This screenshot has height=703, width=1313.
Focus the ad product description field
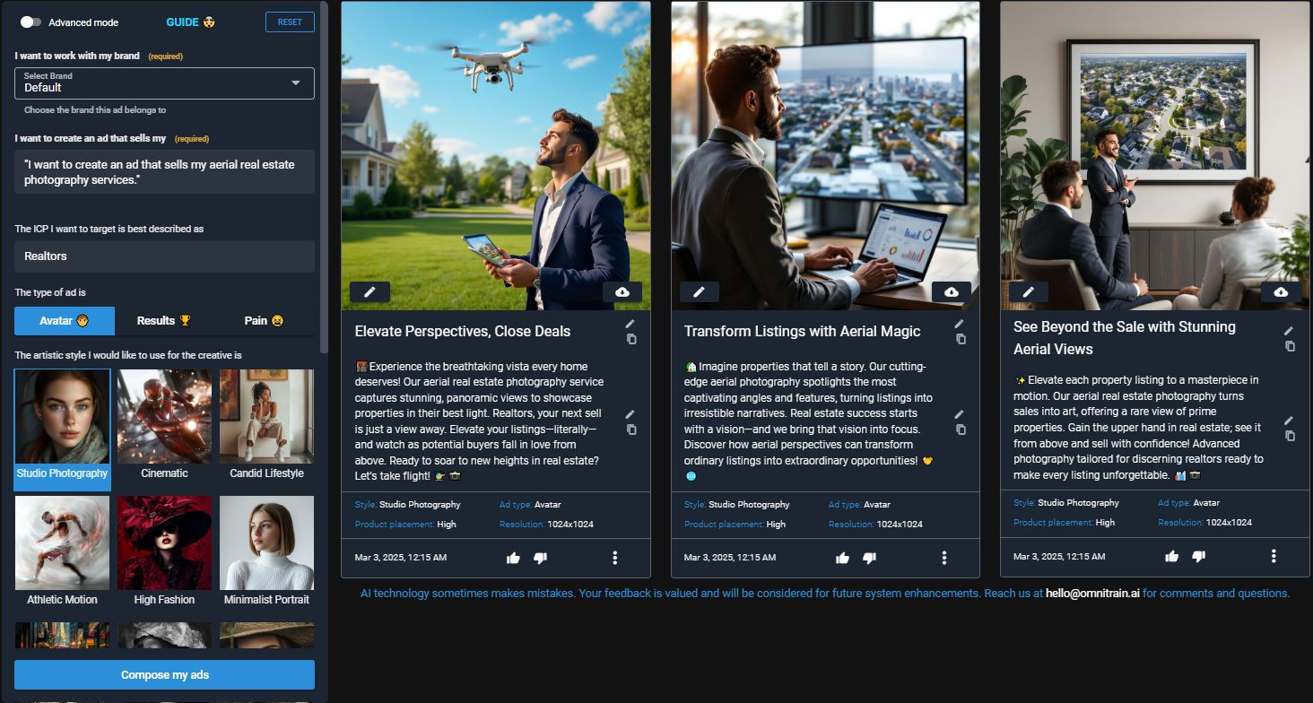[x=164, y=171]
